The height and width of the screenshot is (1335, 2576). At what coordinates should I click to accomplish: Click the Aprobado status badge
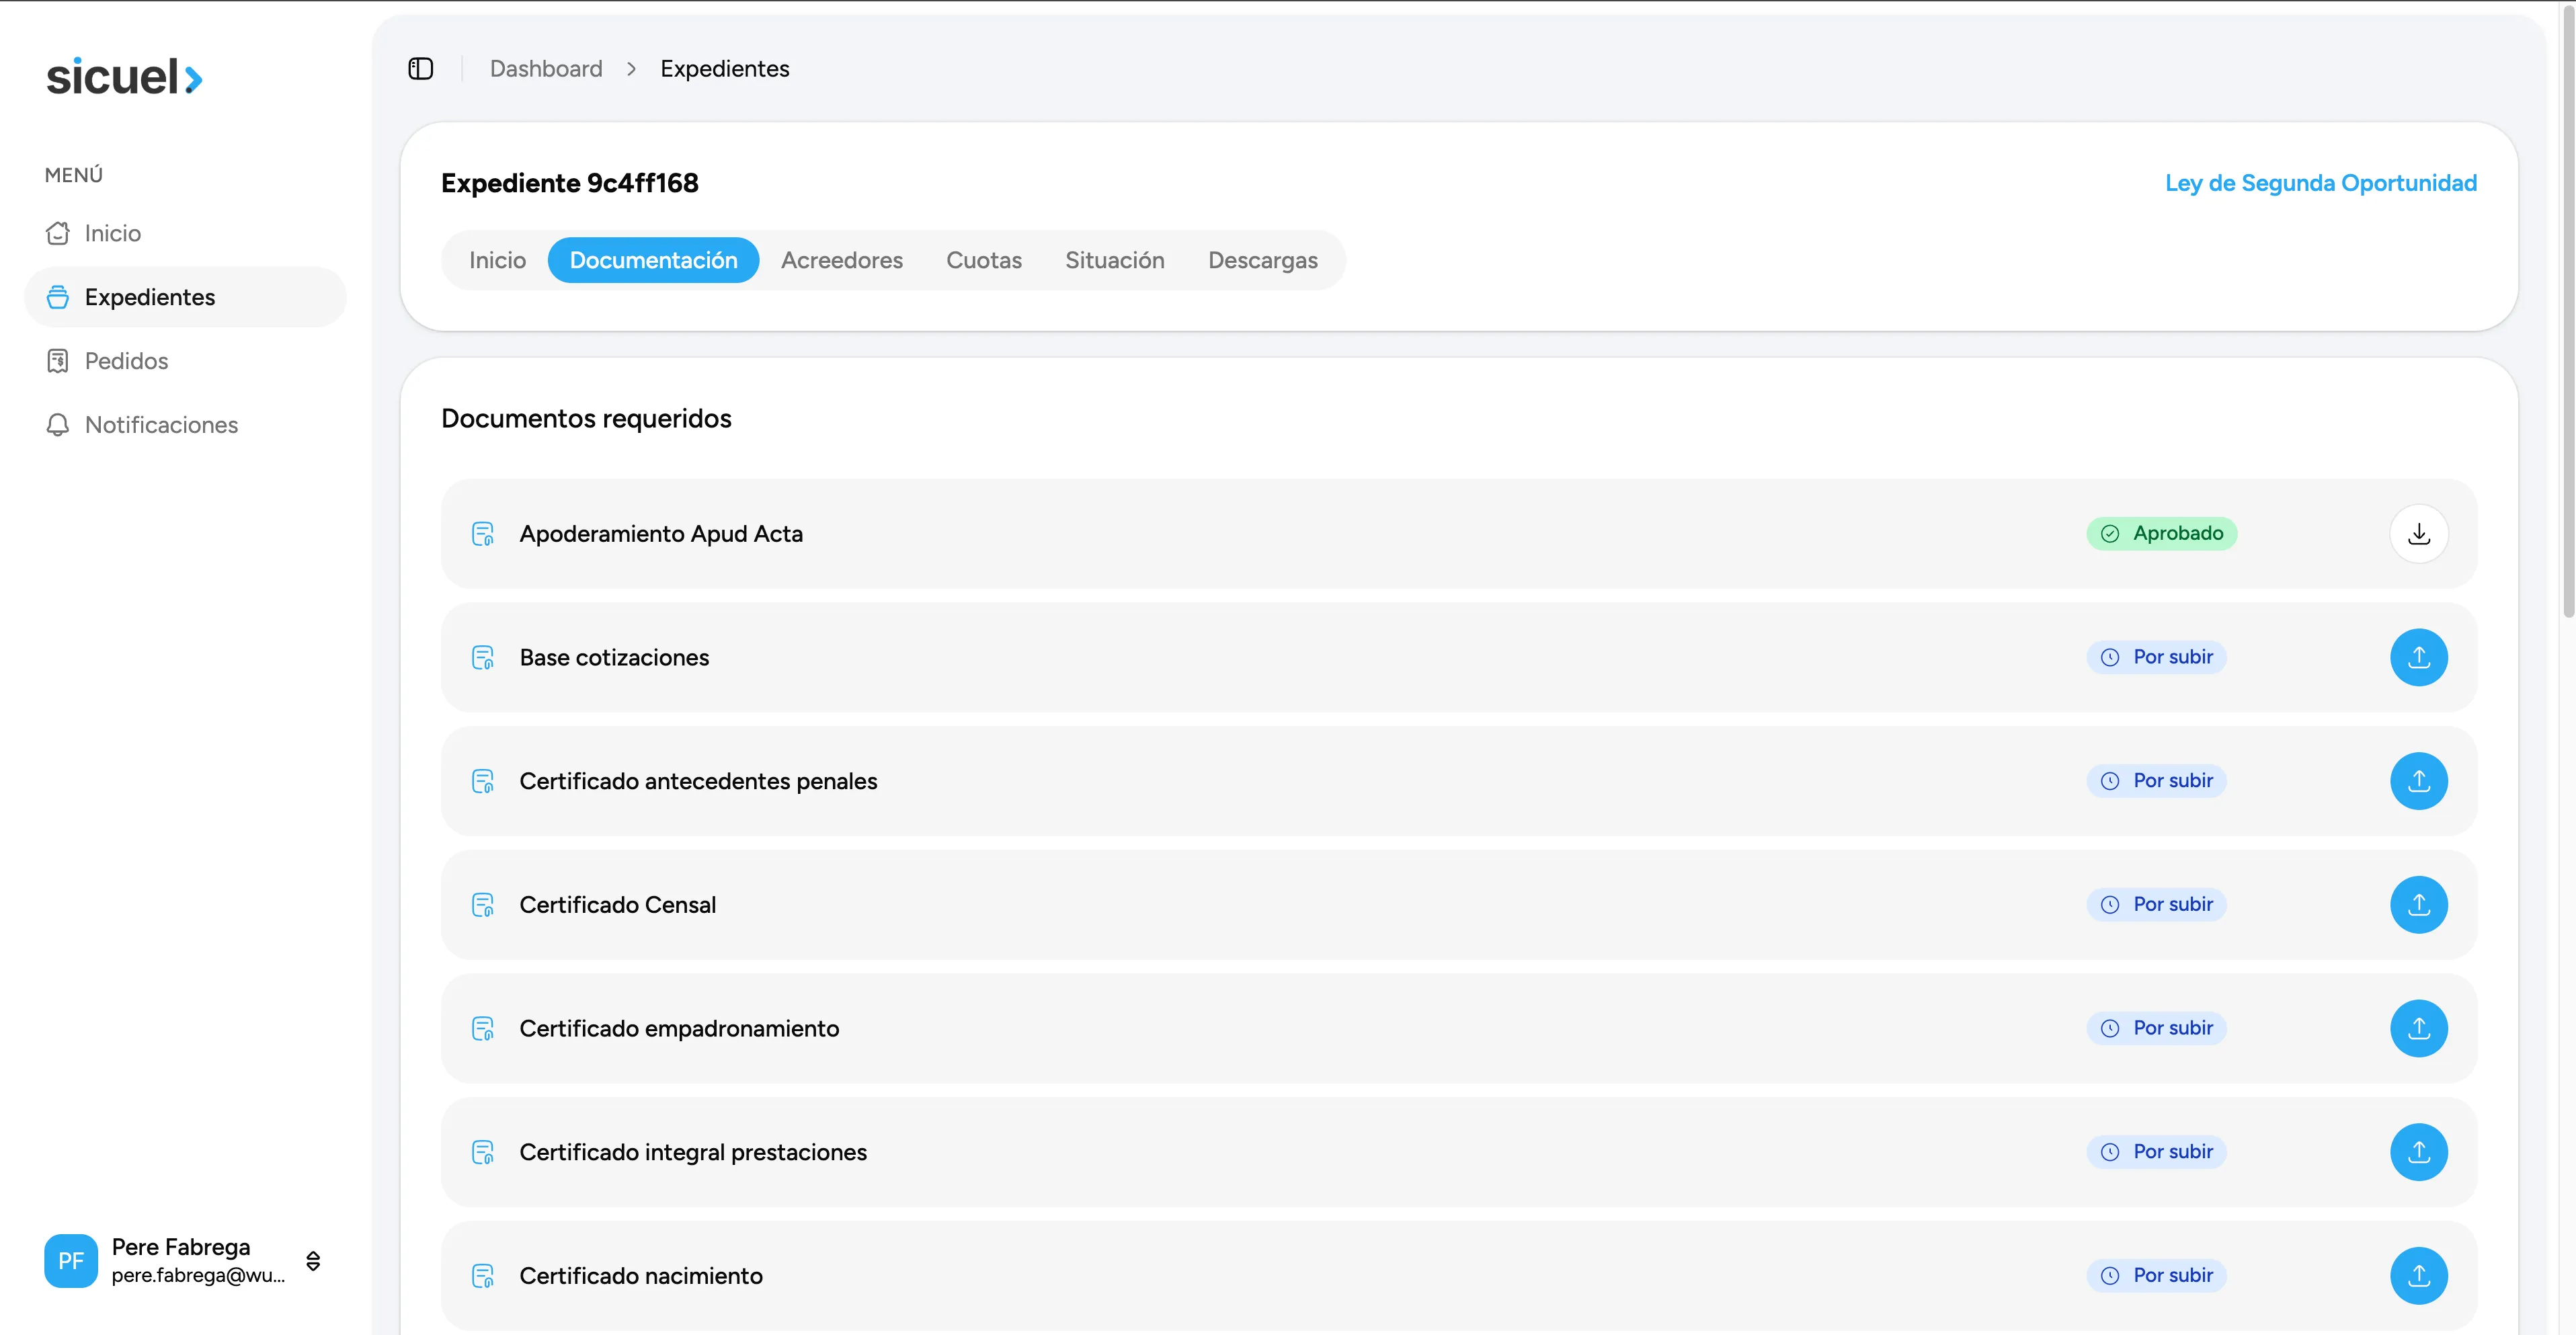click(2161, 534)
